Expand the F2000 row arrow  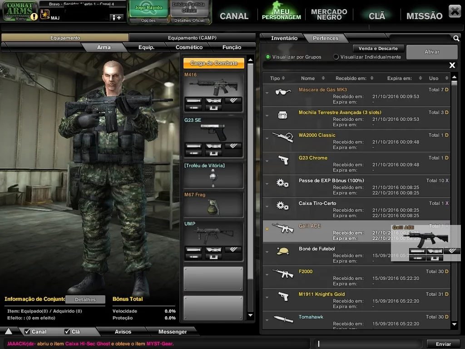pos(267,274)
